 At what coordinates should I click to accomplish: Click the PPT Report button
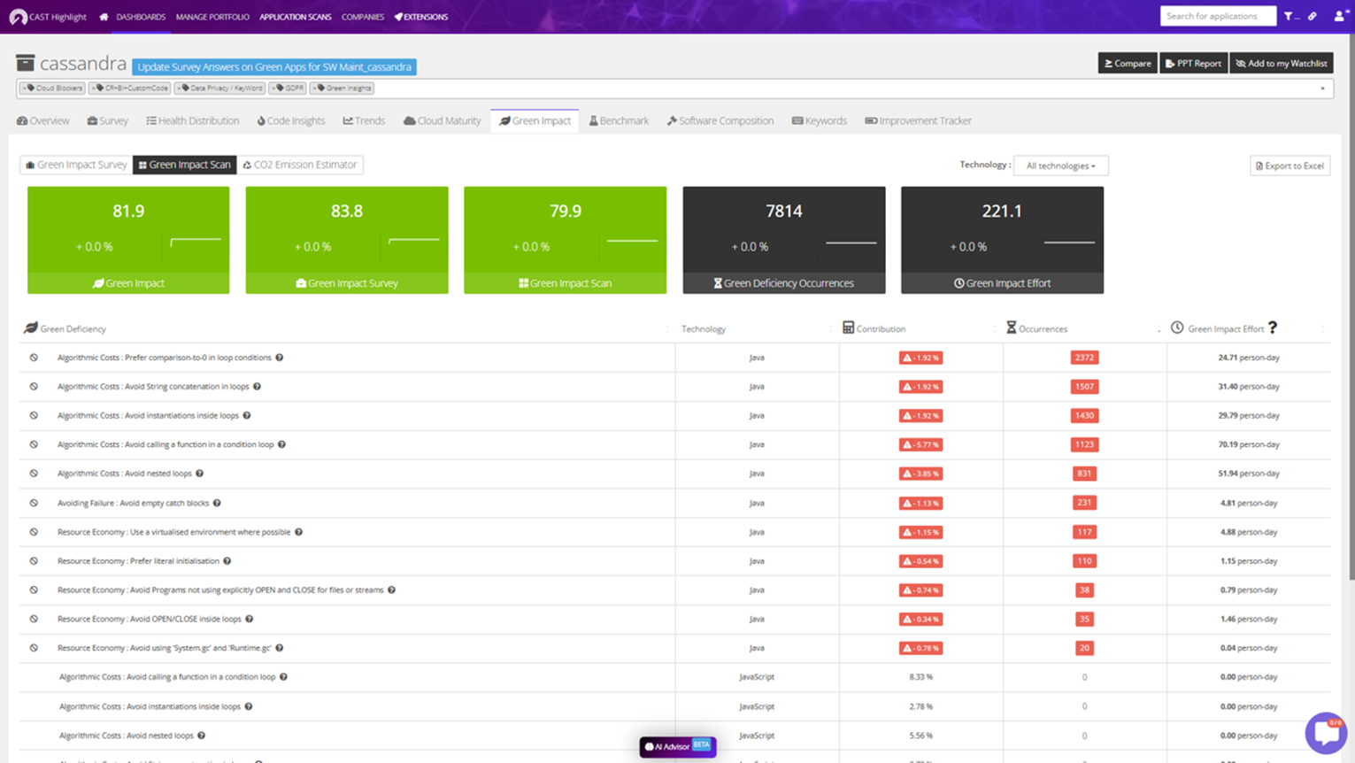[1193, 63]
